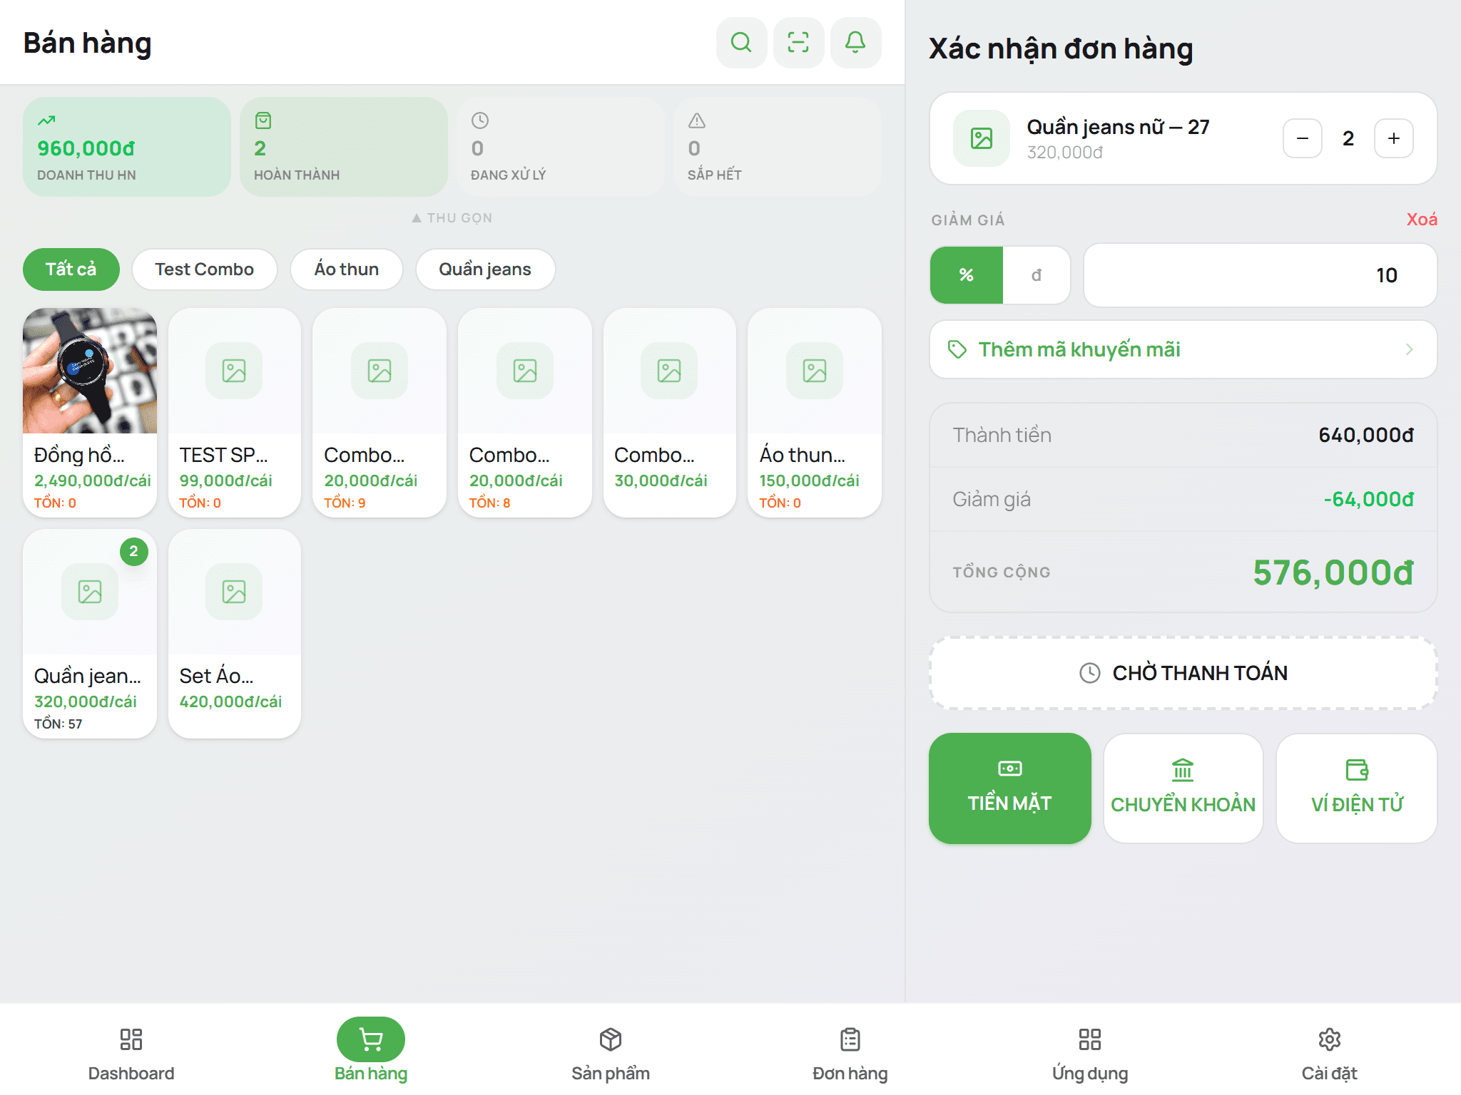Click Xoá discount link
The width and height of the screenshot is (1461, 1095).
(x=1421, y=220)
